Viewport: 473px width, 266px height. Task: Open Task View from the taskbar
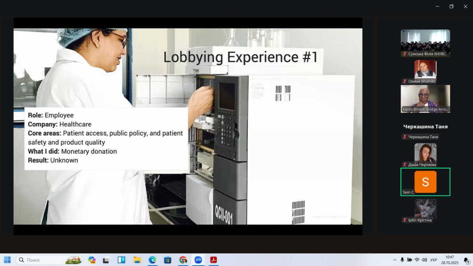click(106, 260)
